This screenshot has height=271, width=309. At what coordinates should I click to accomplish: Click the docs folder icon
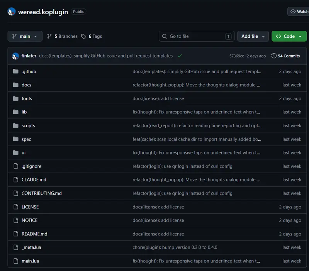tap(16, 85)
